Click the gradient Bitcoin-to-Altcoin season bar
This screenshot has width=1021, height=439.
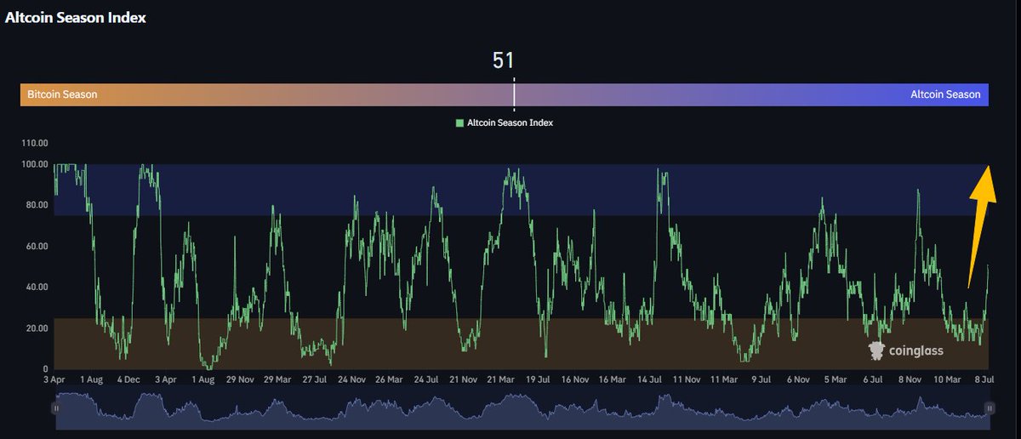pyautogui.click(x=505, y=94)
